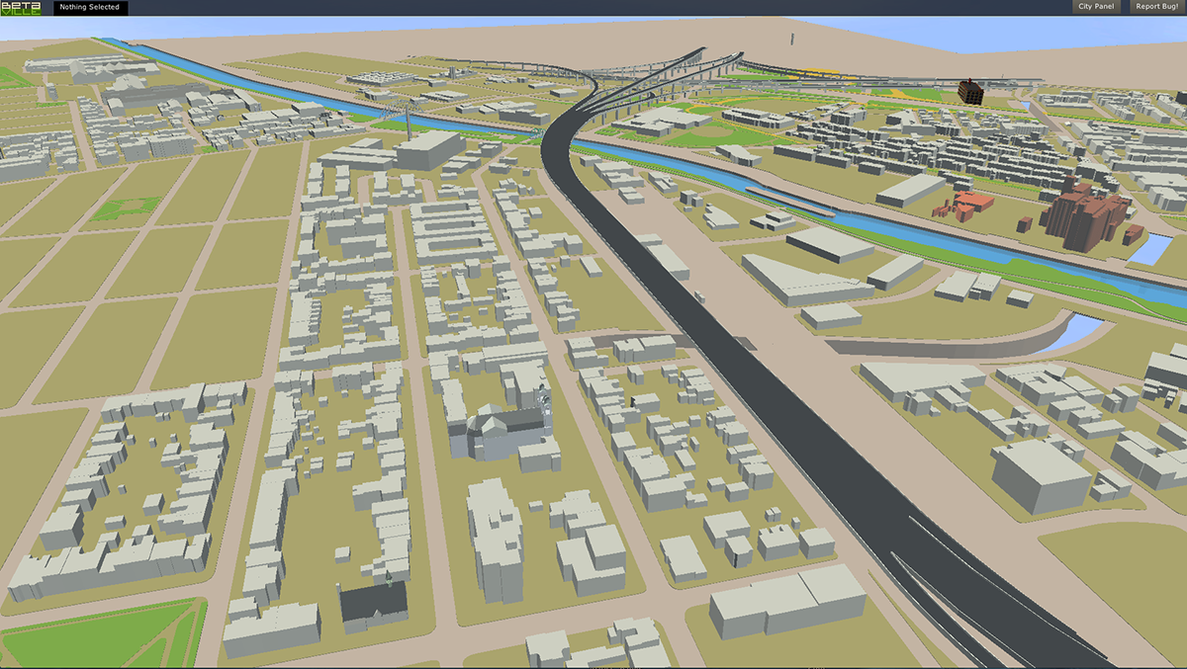Select the dark brown tower near the interchange
The width and height of the screenshot is (1187, 669).
(x=971, y=92)
